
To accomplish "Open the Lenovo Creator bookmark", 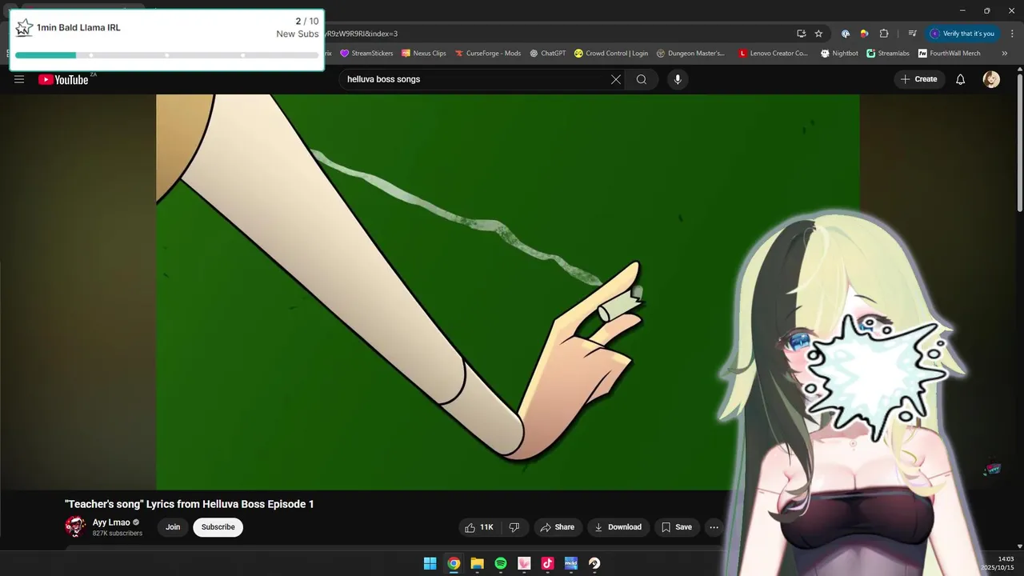I will (774, 54).
